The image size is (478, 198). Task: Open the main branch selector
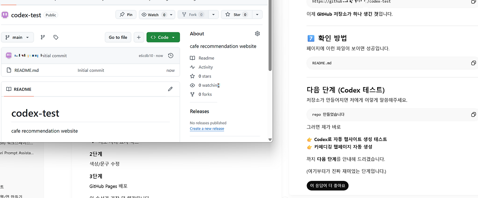coord(18,37)
